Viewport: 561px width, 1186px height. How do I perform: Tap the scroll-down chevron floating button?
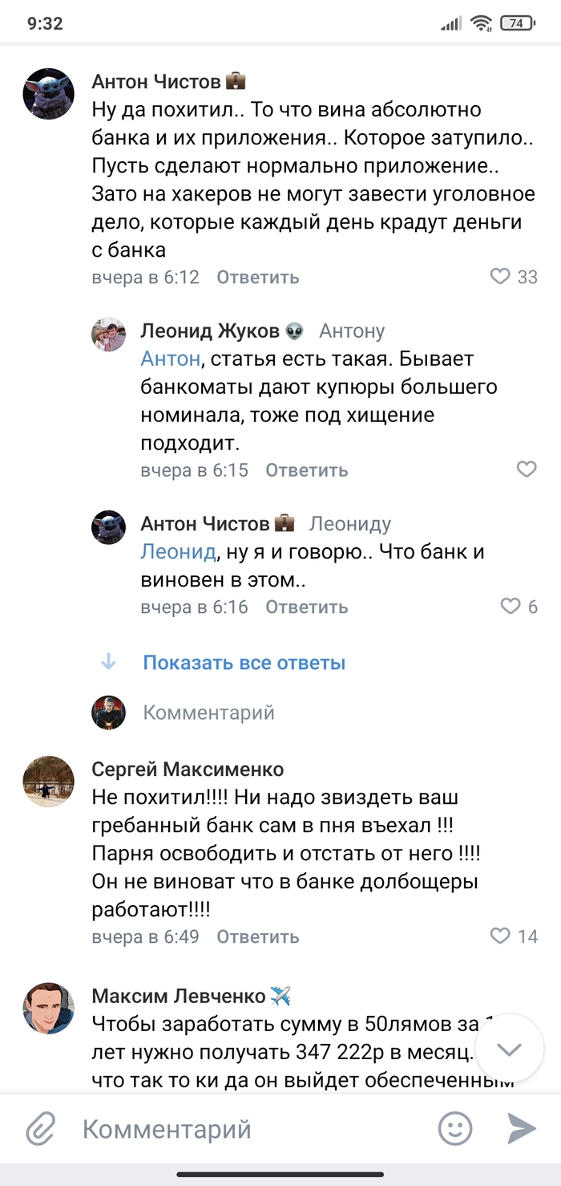pyautogui.click(x=510, y=1050)
